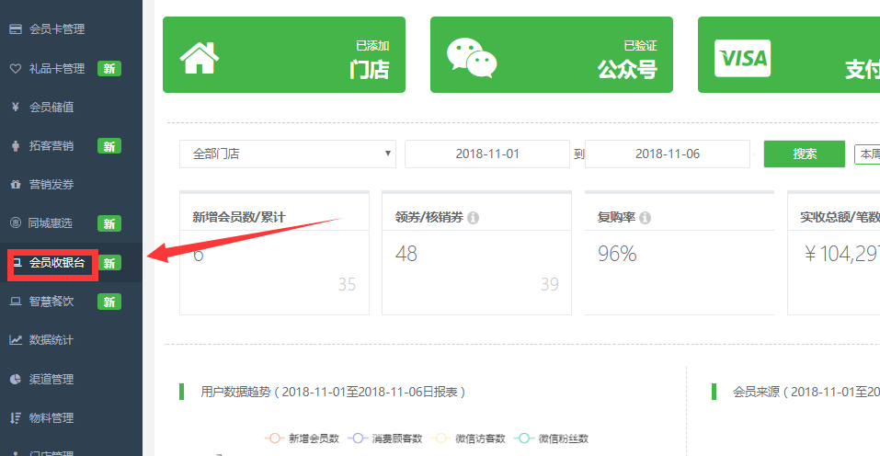Click the 96% repurchase rate value
Viewport: 880px width, 456px height.
point(617,254)
